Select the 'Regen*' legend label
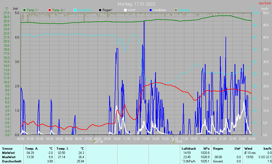 107,10
